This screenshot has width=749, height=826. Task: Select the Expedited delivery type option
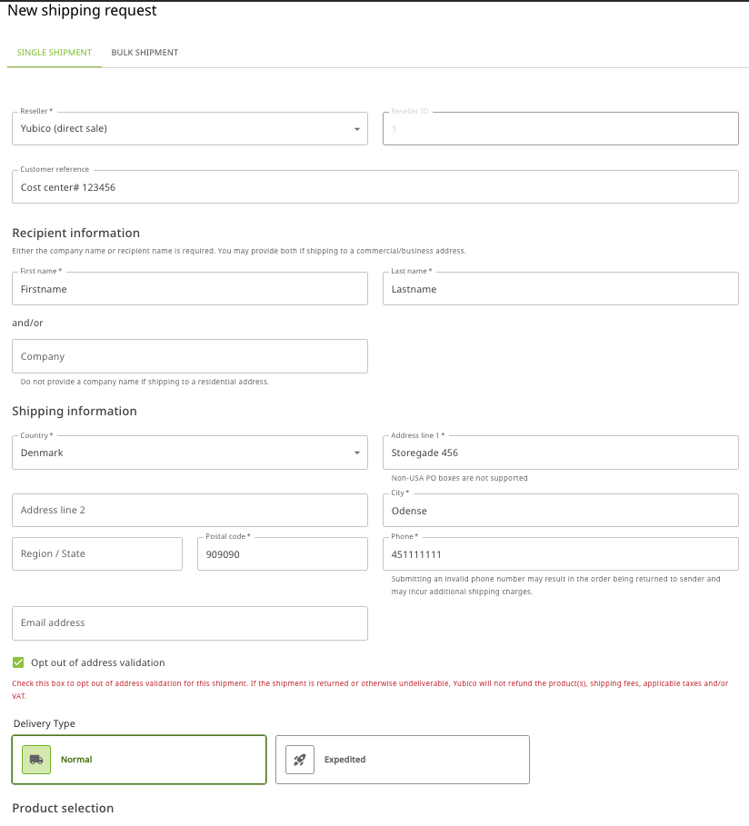pos(402,759)
